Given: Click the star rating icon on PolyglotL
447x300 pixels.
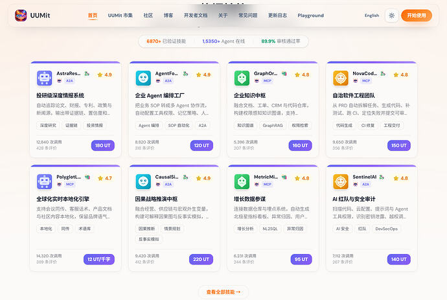Looking at the screenshot, I should [x=100, y=179].
